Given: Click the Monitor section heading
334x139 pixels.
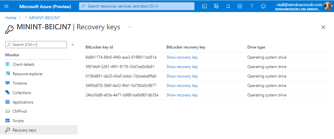Looking at the screenshot, I should [x=12, y=55].
